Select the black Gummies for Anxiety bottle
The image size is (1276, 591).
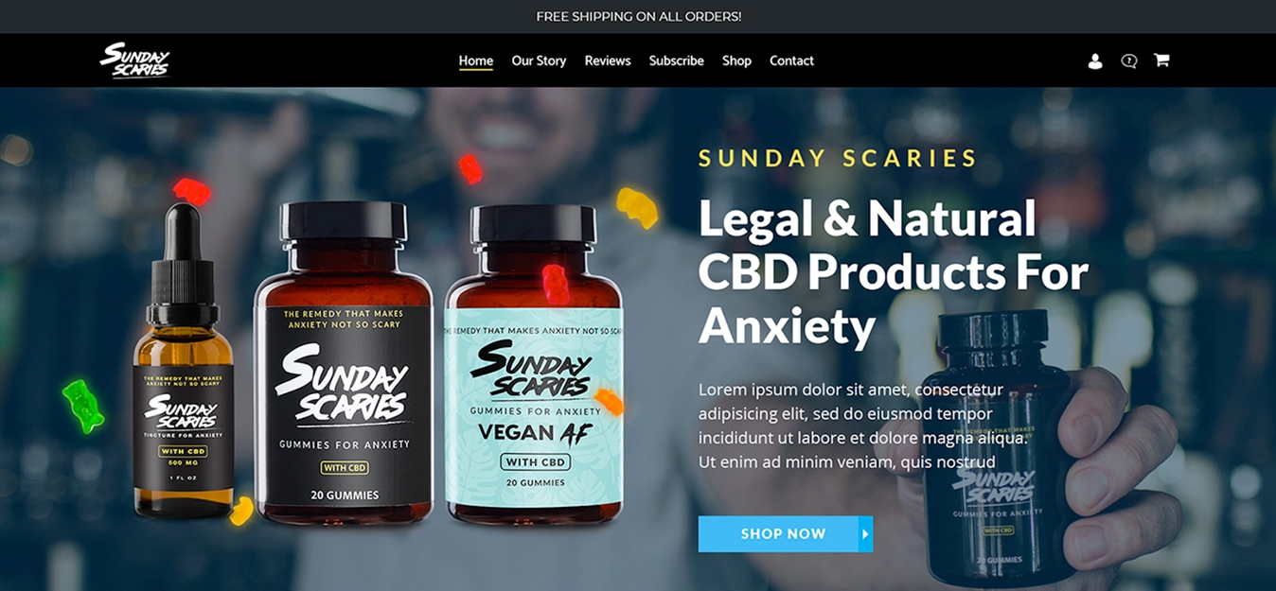point(344,363)
